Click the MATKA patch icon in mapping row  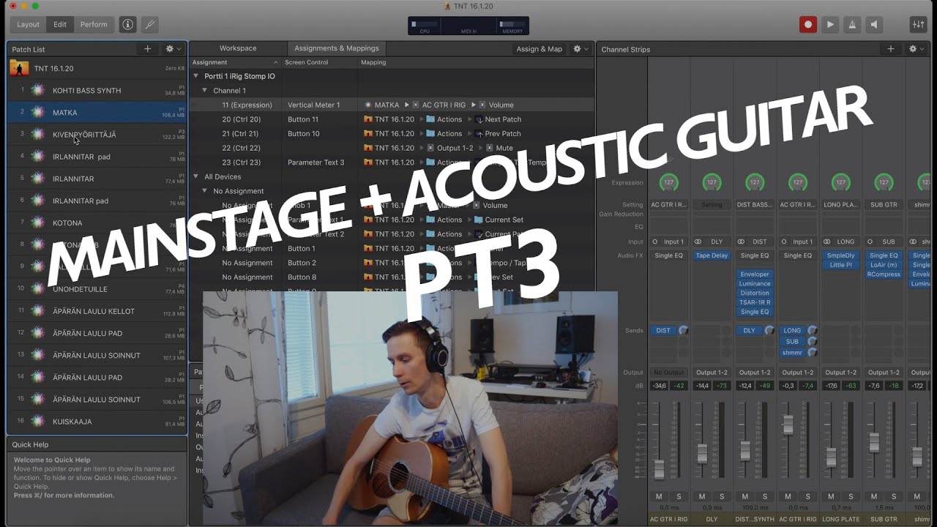tap(368, 105)
